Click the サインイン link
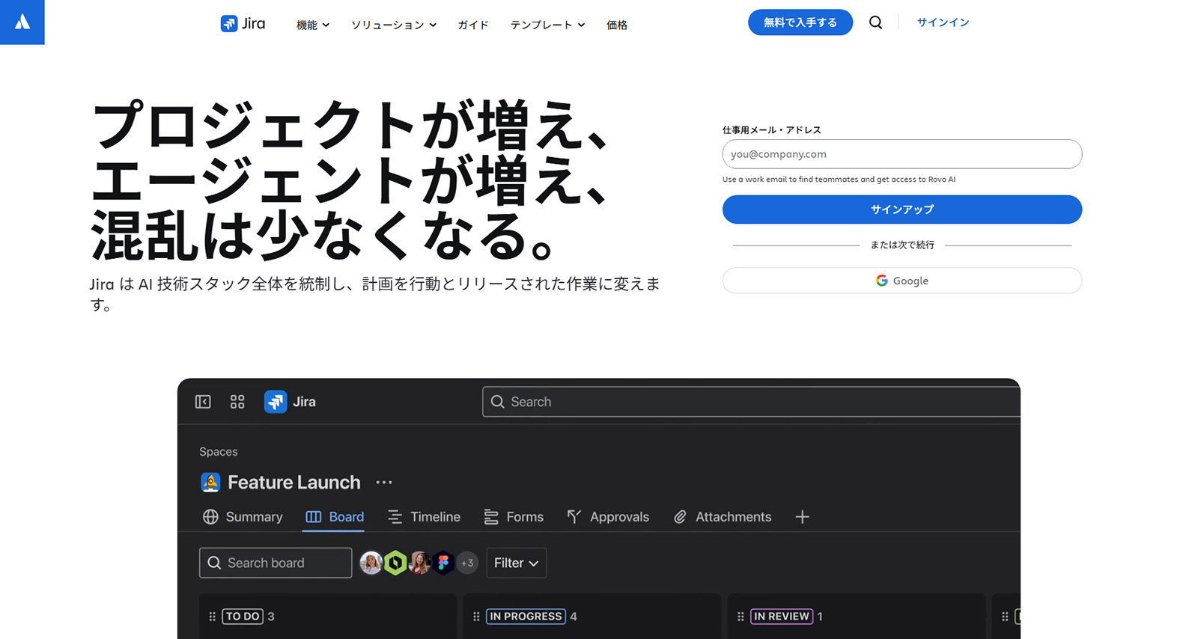Screen dimensions: 1198x639 943,22
